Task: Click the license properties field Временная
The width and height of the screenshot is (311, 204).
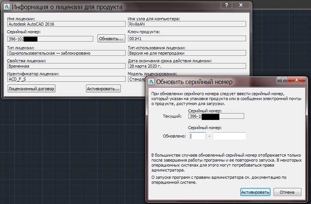Action: (x=66, y=66)
